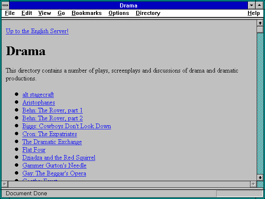Click the Drama page heading

26,51
